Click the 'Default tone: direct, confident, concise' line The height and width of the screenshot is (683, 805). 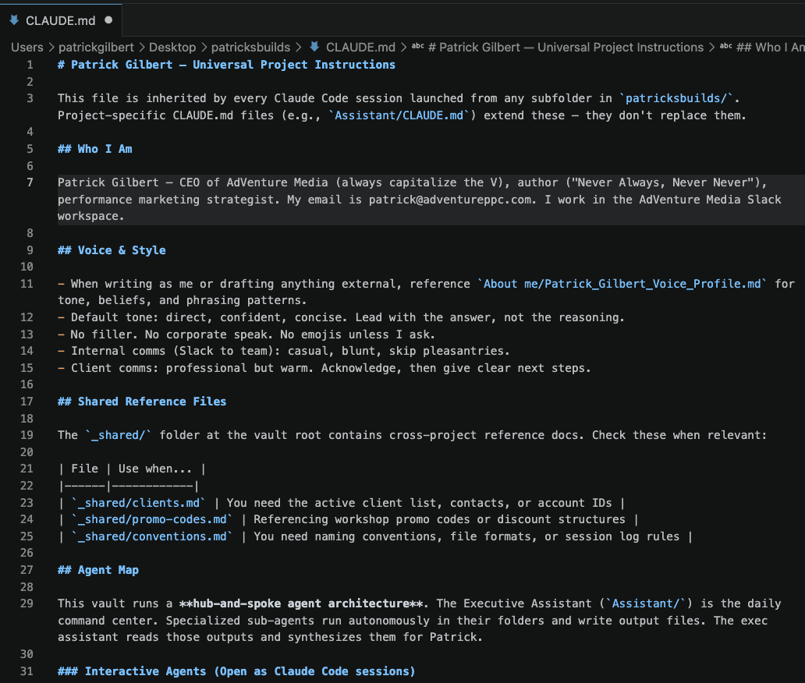[341, 317]
